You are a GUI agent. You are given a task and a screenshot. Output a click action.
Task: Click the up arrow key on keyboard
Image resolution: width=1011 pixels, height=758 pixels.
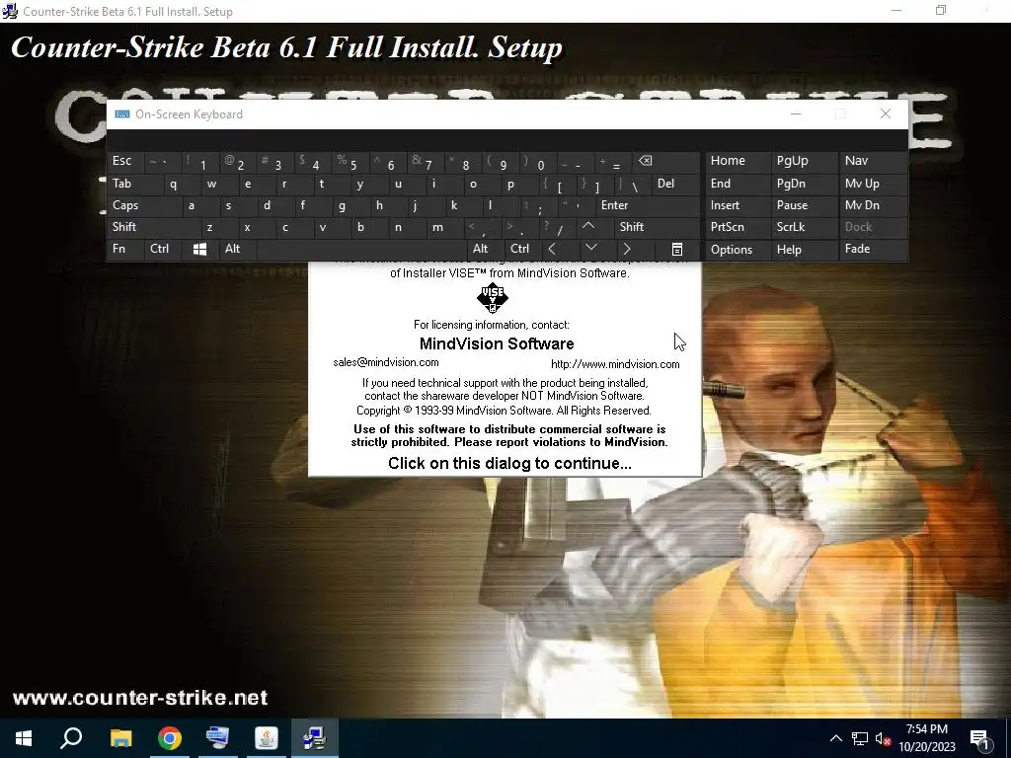point(588,227)
